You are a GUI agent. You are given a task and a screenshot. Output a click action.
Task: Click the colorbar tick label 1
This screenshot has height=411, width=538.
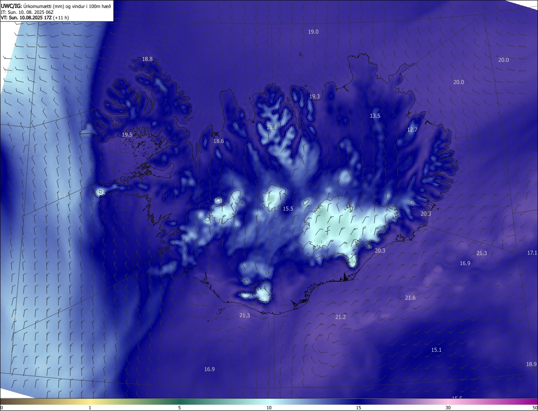click(x=90, y=408)
